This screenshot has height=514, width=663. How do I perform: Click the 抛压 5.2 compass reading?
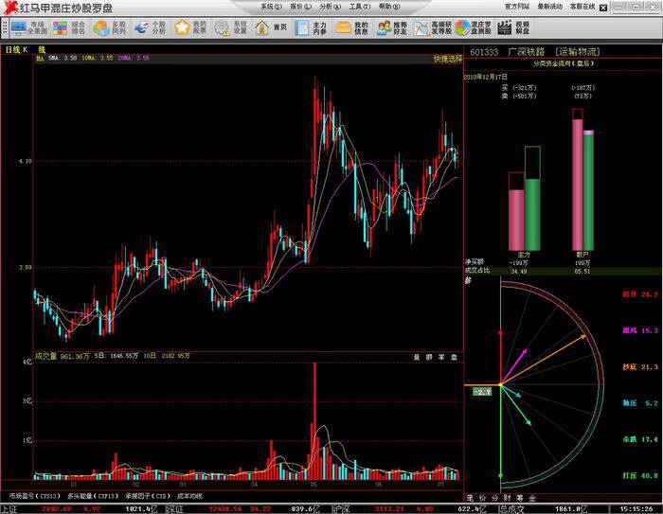[x=639, y=403]
